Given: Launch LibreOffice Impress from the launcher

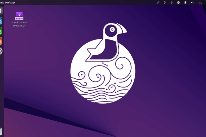Looking at the screenshot, I should (x=1, y=41).
